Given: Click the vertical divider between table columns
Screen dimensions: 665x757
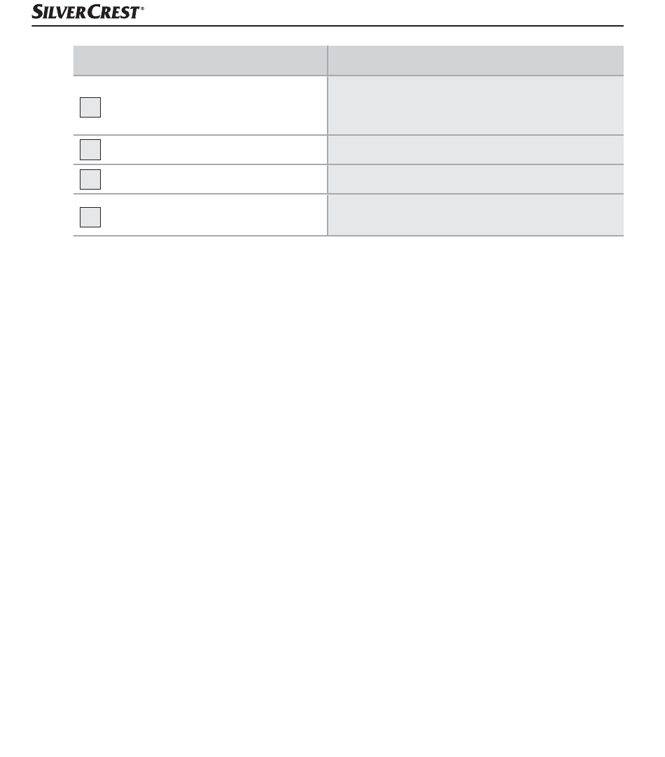Looking at the screenshot, I should pos(328,141).
